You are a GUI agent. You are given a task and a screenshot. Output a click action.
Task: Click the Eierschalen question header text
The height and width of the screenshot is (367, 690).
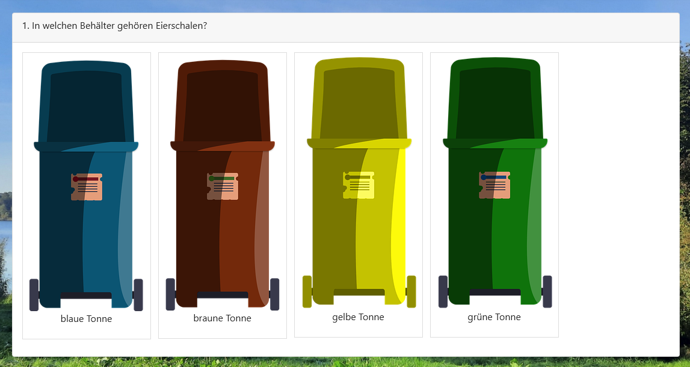(x=114, y=26)
